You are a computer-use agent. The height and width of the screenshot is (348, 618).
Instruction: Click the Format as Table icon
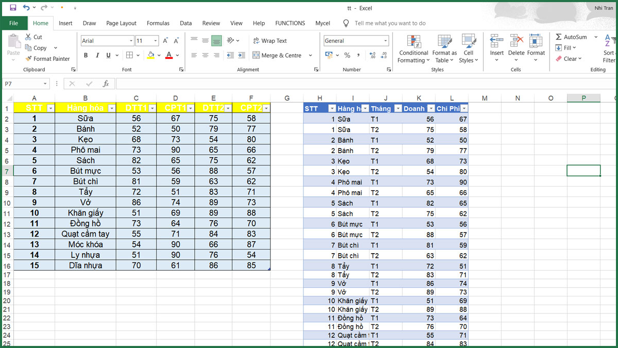point(443,49)
